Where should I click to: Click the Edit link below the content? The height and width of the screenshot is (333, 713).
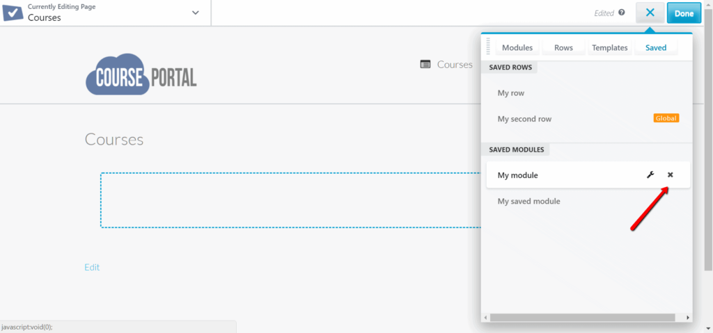(x=92, y=267)
